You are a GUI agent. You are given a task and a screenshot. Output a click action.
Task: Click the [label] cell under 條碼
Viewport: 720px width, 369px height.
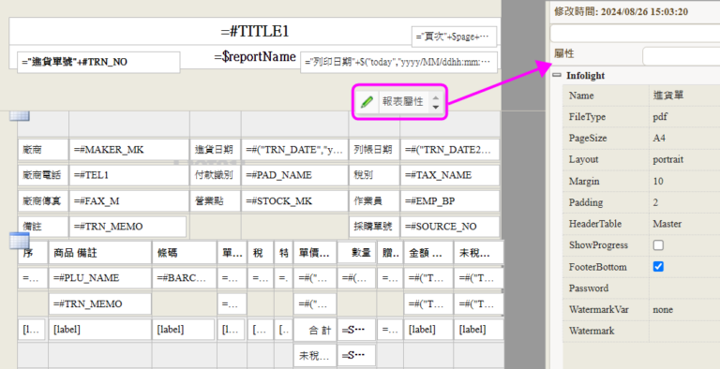[184, 330]
